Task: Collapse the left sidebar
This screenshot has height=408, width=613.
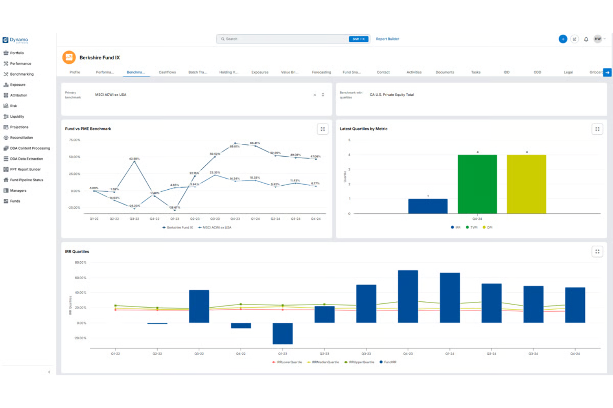Action: (x=49, y=372)
